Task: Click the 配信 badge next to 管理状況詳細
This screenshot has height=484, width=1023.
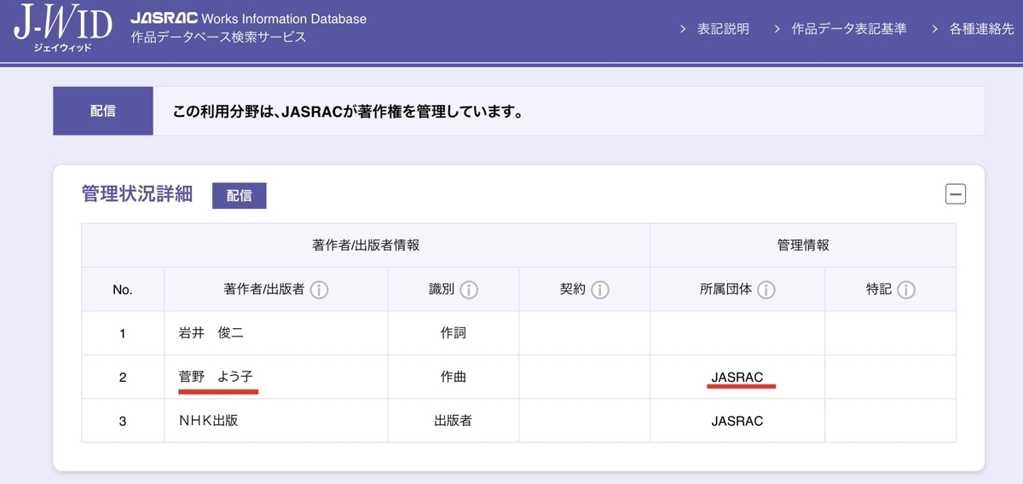Action: [240, 195]
